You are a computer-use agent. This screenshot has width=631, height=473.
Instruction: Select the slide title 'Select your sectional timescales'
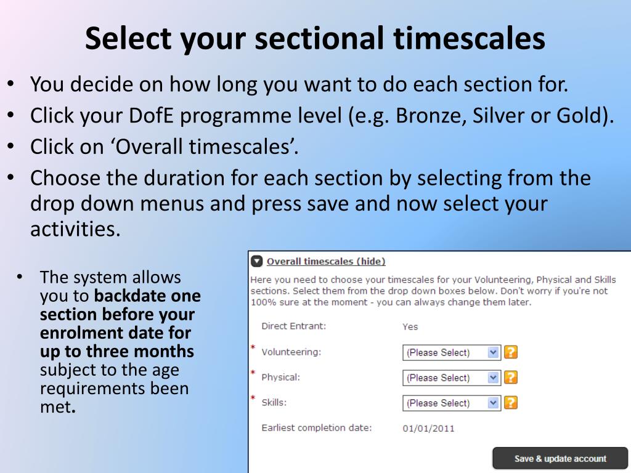pyautogui.click(x=315, y=39)
